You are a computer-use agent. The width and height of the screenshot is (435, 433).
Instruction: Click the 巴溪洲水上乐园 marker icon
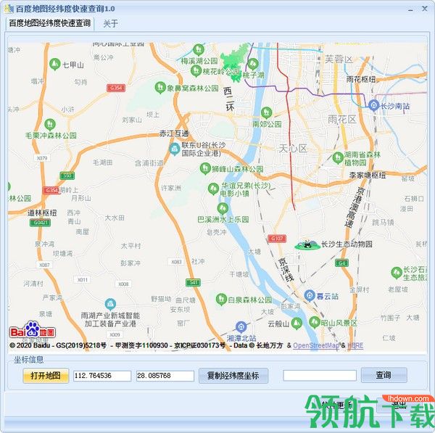tap(223, 208)
